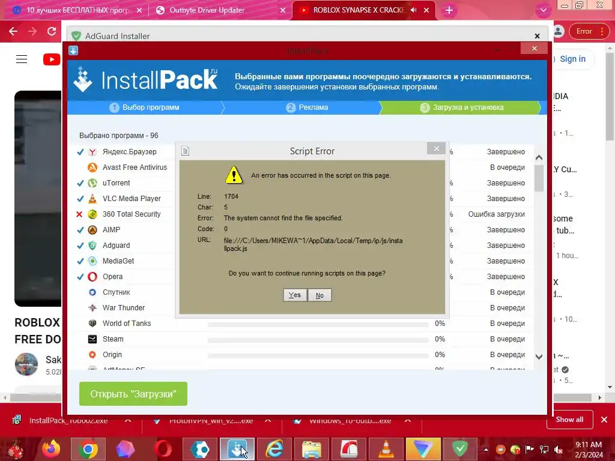Image resolution: width=615 pixels, height=461 pixels.
Task: Click the checkmark next to VLC Media Player
Action: pyautogui.click(x=80, y=199)
